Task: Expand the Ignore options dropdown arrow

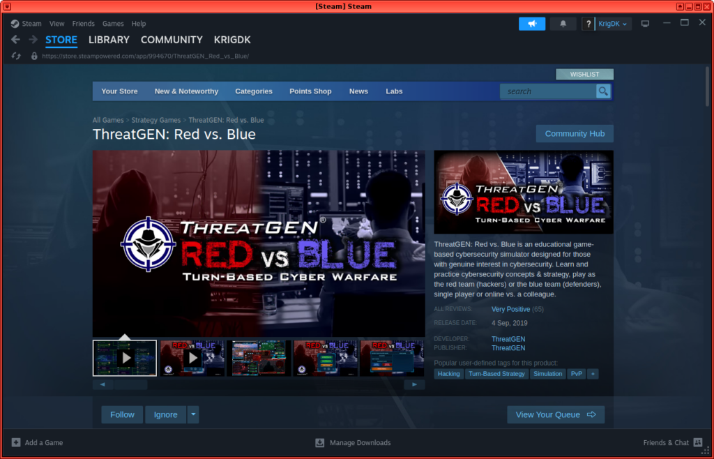Action: tap(193, 414)
